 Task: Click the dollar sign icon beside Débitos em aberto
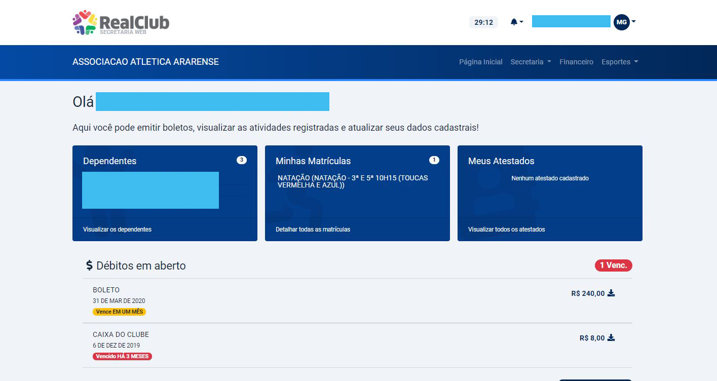click(x=89, y=265)
